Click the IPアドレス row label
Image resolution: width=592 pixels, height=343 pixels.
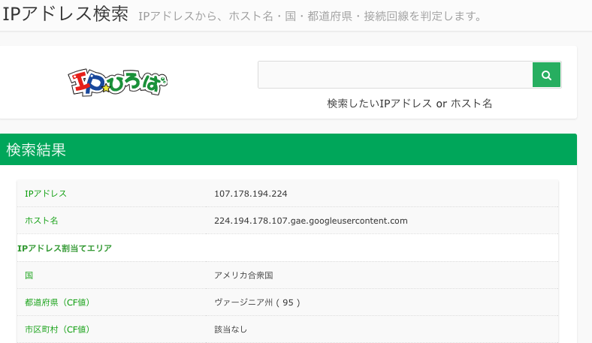pos(46,194)
